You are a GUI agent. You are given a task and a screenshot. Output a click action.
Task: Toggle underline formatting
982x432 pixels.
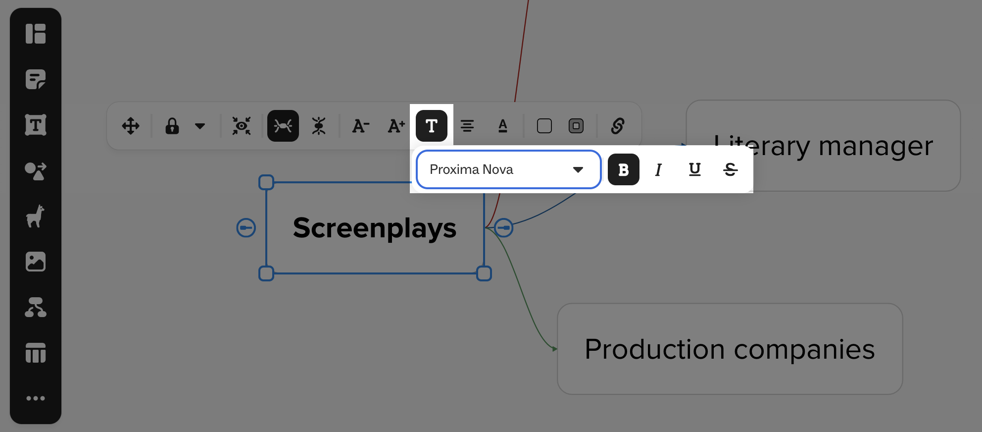694,169
